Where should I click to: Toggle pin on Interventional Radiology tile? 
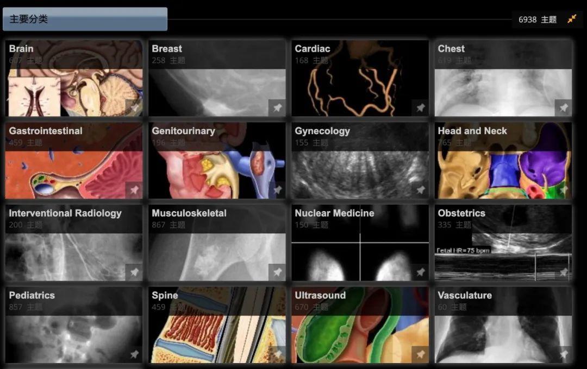point(134,272)
